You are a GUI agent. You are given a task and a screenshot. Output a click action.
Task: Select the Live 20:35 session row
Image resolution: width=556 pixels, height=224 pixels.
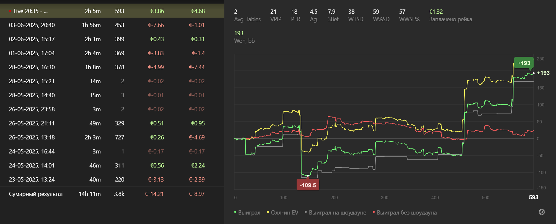click(112, 11)
